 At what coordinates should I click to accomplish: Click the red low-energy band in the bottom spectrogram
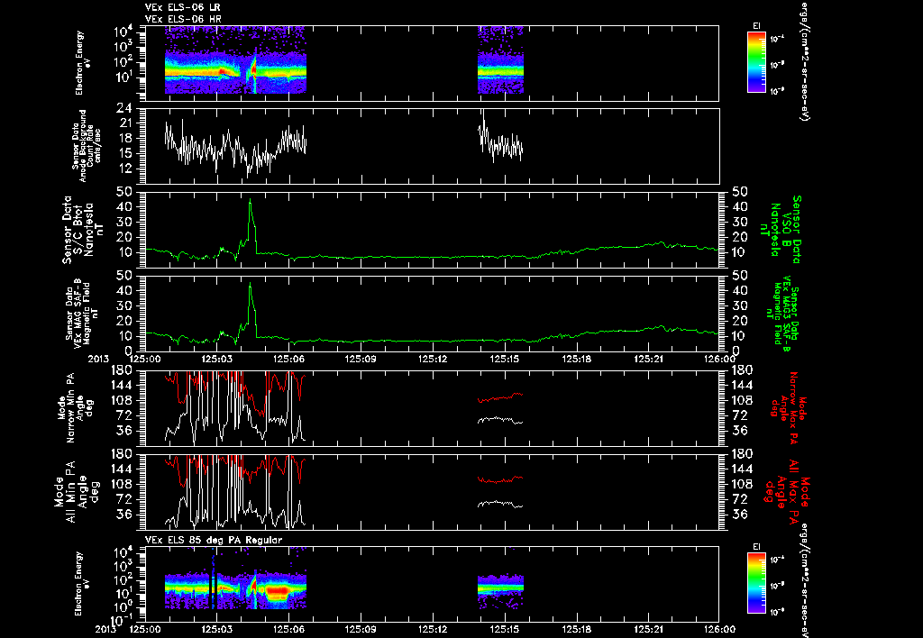pyautogui.click(x=278, y=590)
